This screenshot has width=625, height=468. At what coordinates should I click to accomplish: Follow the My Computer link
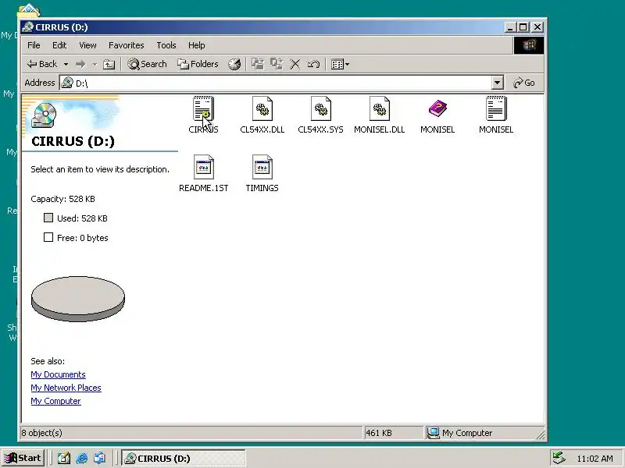(x=55, y=401)
